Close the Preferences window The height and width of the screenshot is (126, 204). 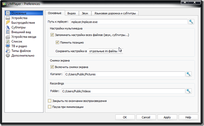coord(195,2)
